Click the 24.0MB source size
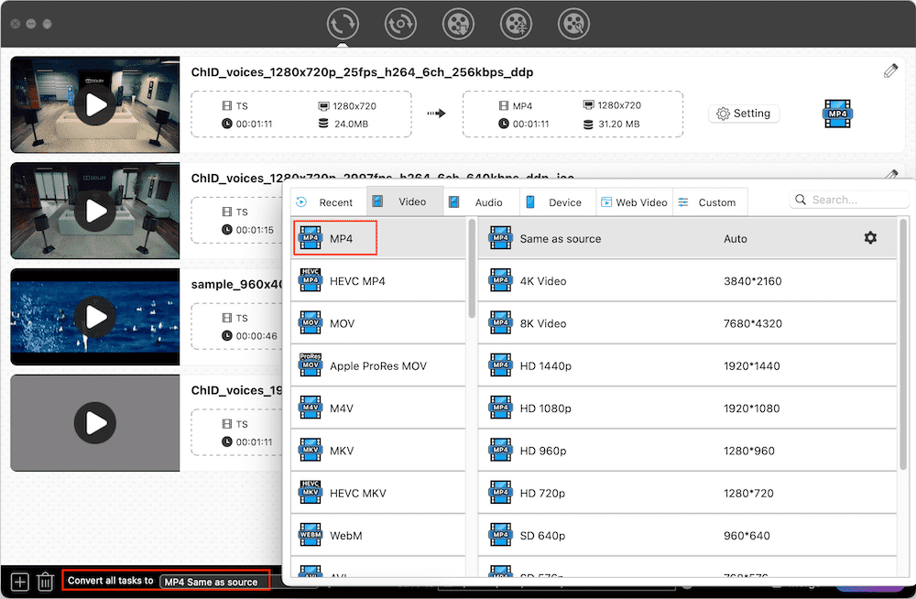This screenshot has height=599, width=916. pyautogui.click(x=351, y=124)
